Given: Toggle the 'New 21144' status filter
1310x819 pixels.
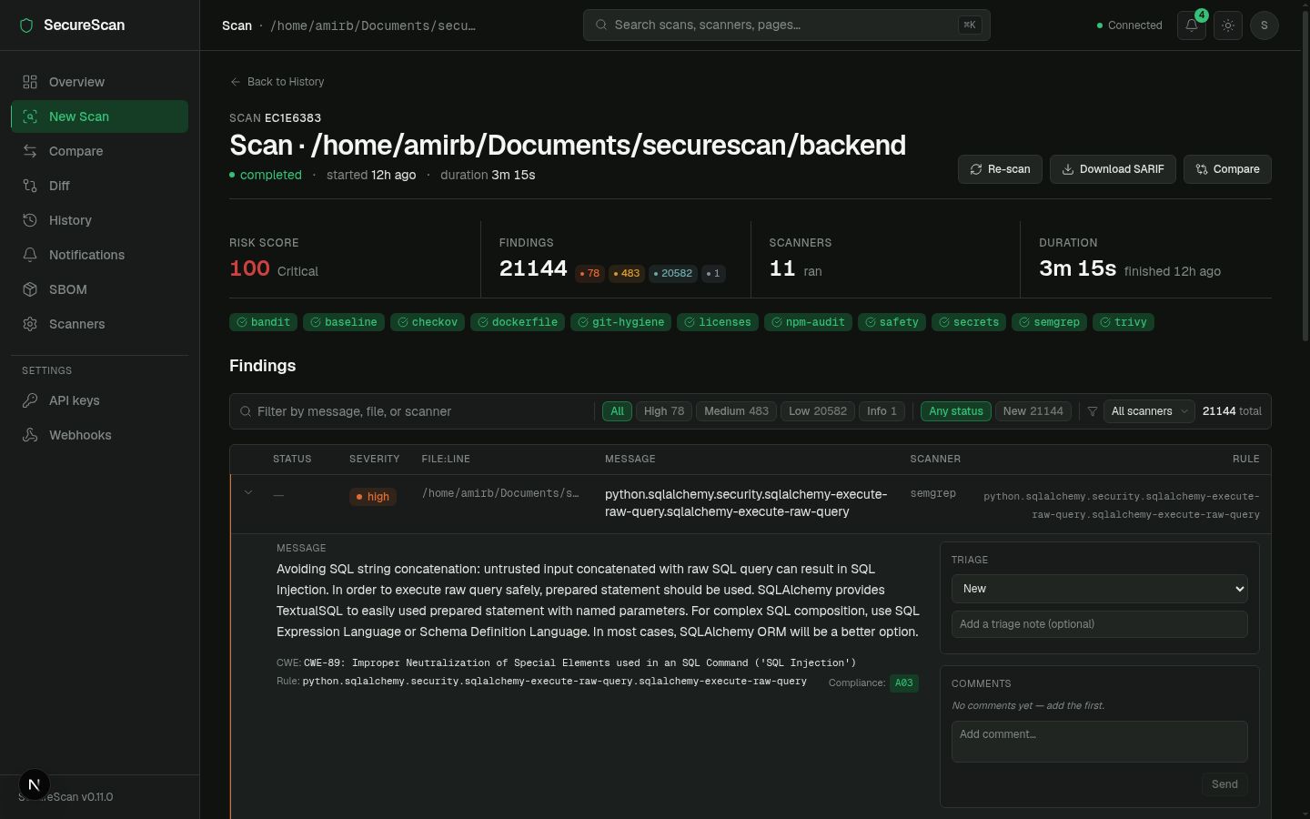Looking at the screenshot, I should [1033, 411].
